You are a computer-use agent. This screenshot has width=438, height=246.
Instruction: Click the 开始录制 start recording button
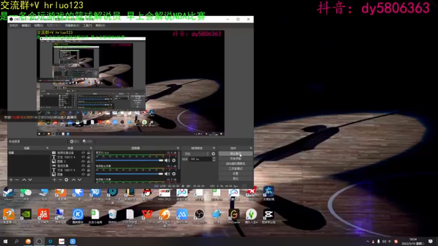235,159
